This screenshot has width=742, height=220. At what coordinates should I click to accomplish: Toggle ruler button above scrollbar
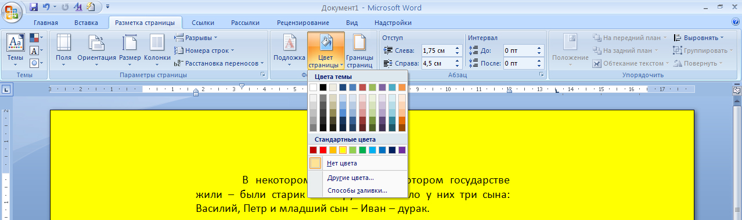pyautogui.click(x=737, y=90)
